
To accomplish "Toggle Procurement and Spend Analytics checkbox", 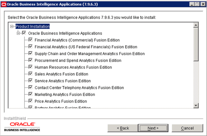I will pos(31,60).
